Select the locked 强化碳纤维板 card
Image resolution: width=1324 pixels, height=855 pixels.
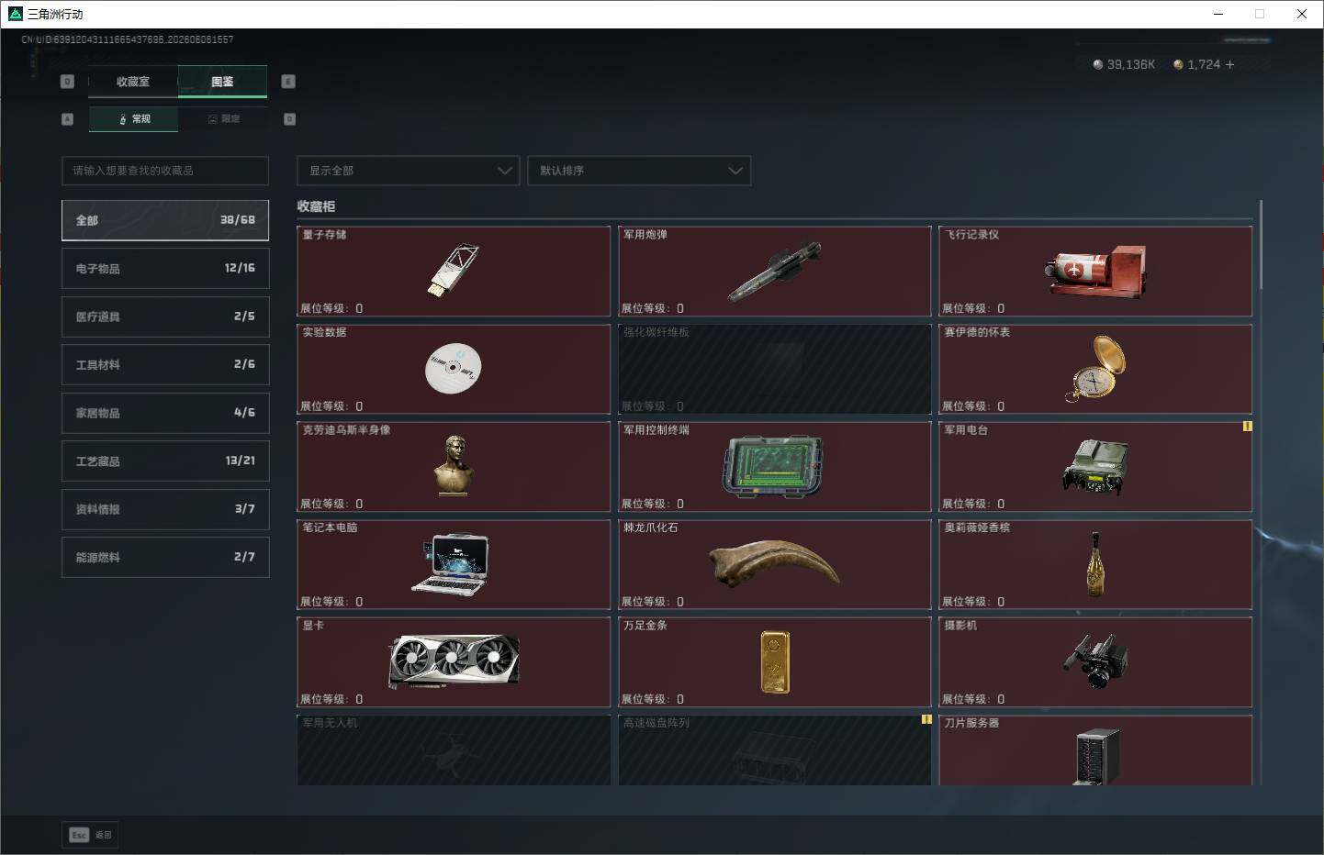775,369
